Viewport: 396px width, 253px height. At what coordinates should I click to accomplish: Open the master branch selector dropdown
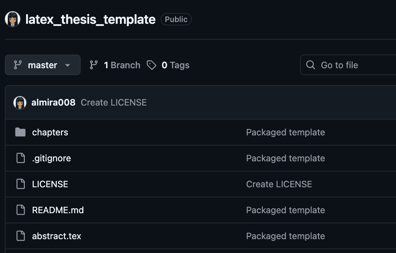tap(43, 65)
